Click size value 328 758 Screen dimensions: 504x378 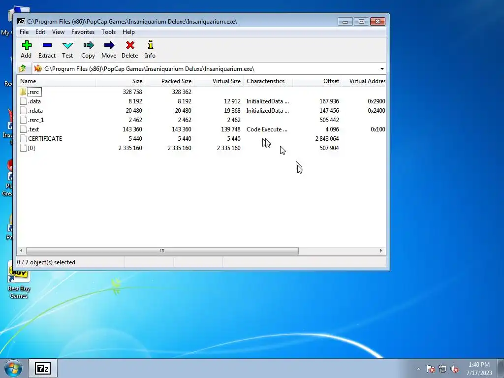[x=132, y=92]
